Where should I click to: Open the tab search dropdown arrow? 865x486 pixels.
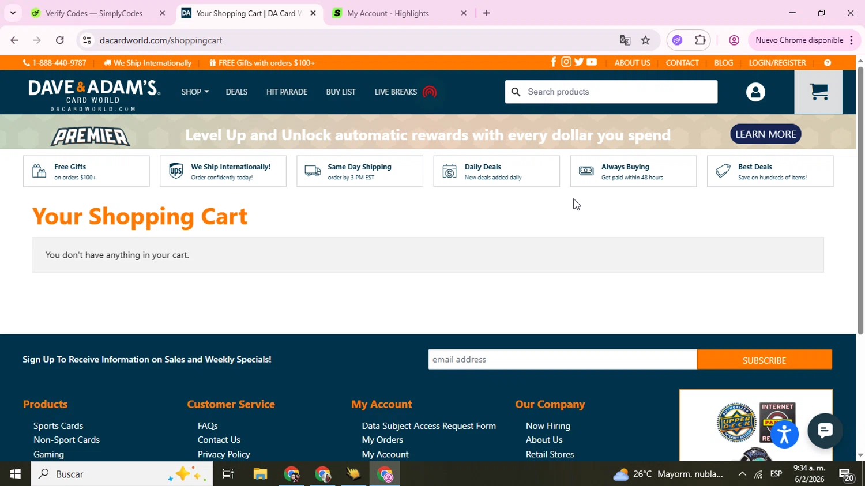click(13, 13)
